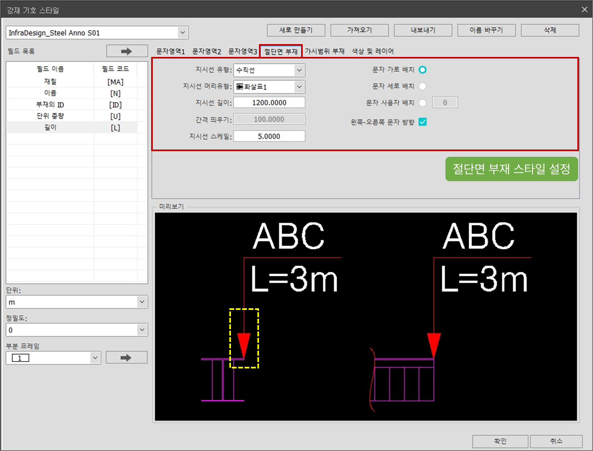The width and height of the screenshot is (593, 451).
Task: Click the 지시선 스케일 input field
Action: coord(269,136)
